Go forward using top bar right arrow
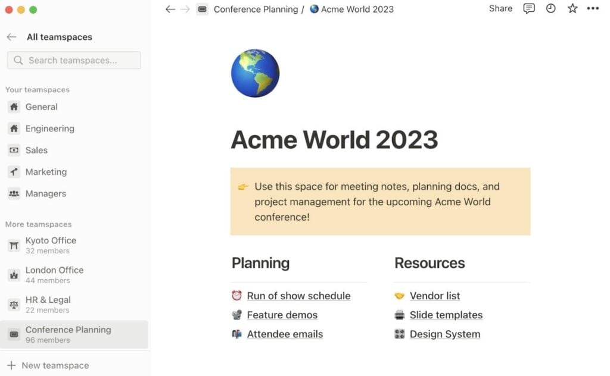This screenshot has height=376, width=610. 185,10
